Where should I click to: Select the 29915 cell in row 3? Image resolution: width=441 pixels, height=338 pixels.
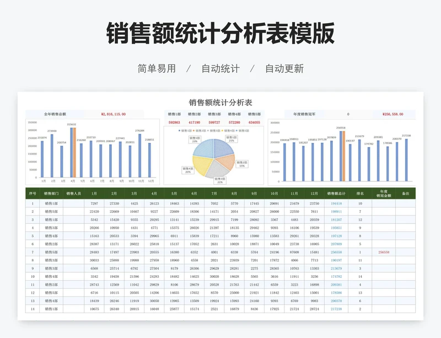[214, 220]
